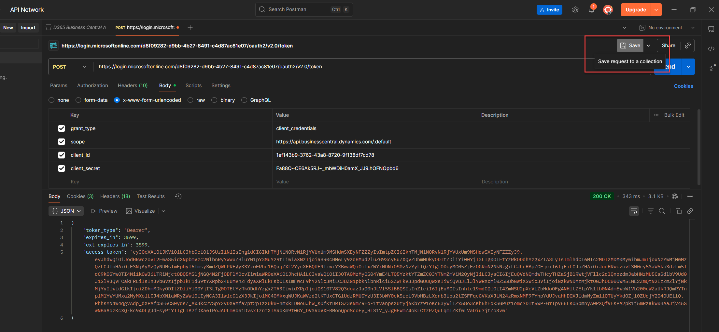
Task: Open the code snippet icon in the right sidebar
Action: click(x=711, y=49)
